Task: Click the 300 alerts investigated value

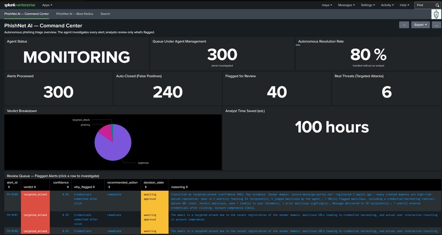Action: pos(222,55)
